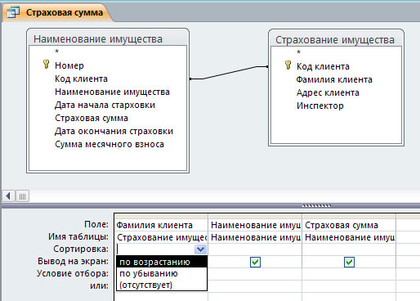Select the Номер field
This screenshot has width=420, height=301.
click(x=69, y=65)
